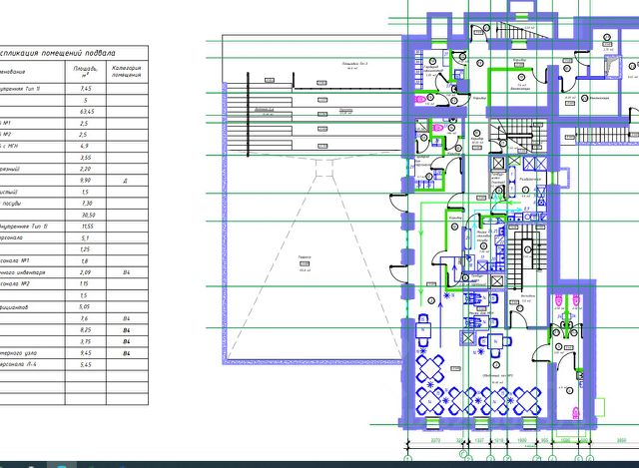The image size is (639, 468).
Task: Click the area value '11,55'
Action: pos(88,227)
